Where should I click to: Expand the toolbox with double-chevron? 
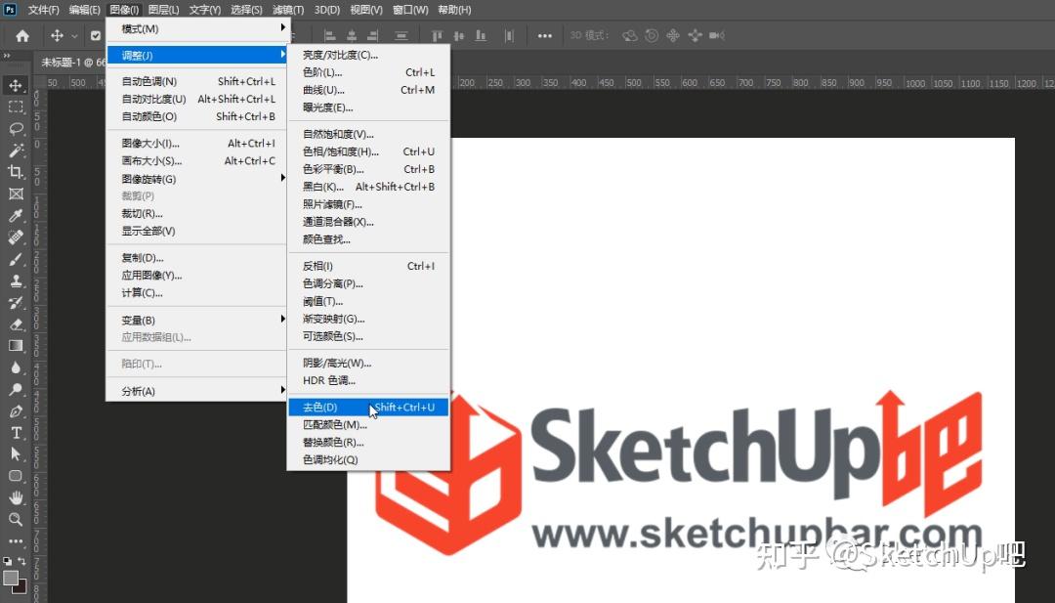pos(7,55)
